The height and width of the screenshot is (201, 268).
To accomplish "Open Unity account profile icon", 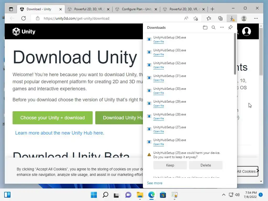I will 247,31.
